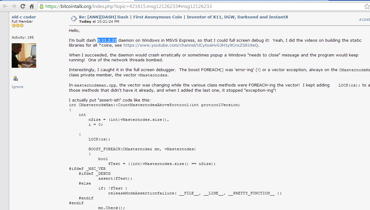370x210 pixels.
Task: Click the Ignore link under the profile
Action: [x=17, y=87]
